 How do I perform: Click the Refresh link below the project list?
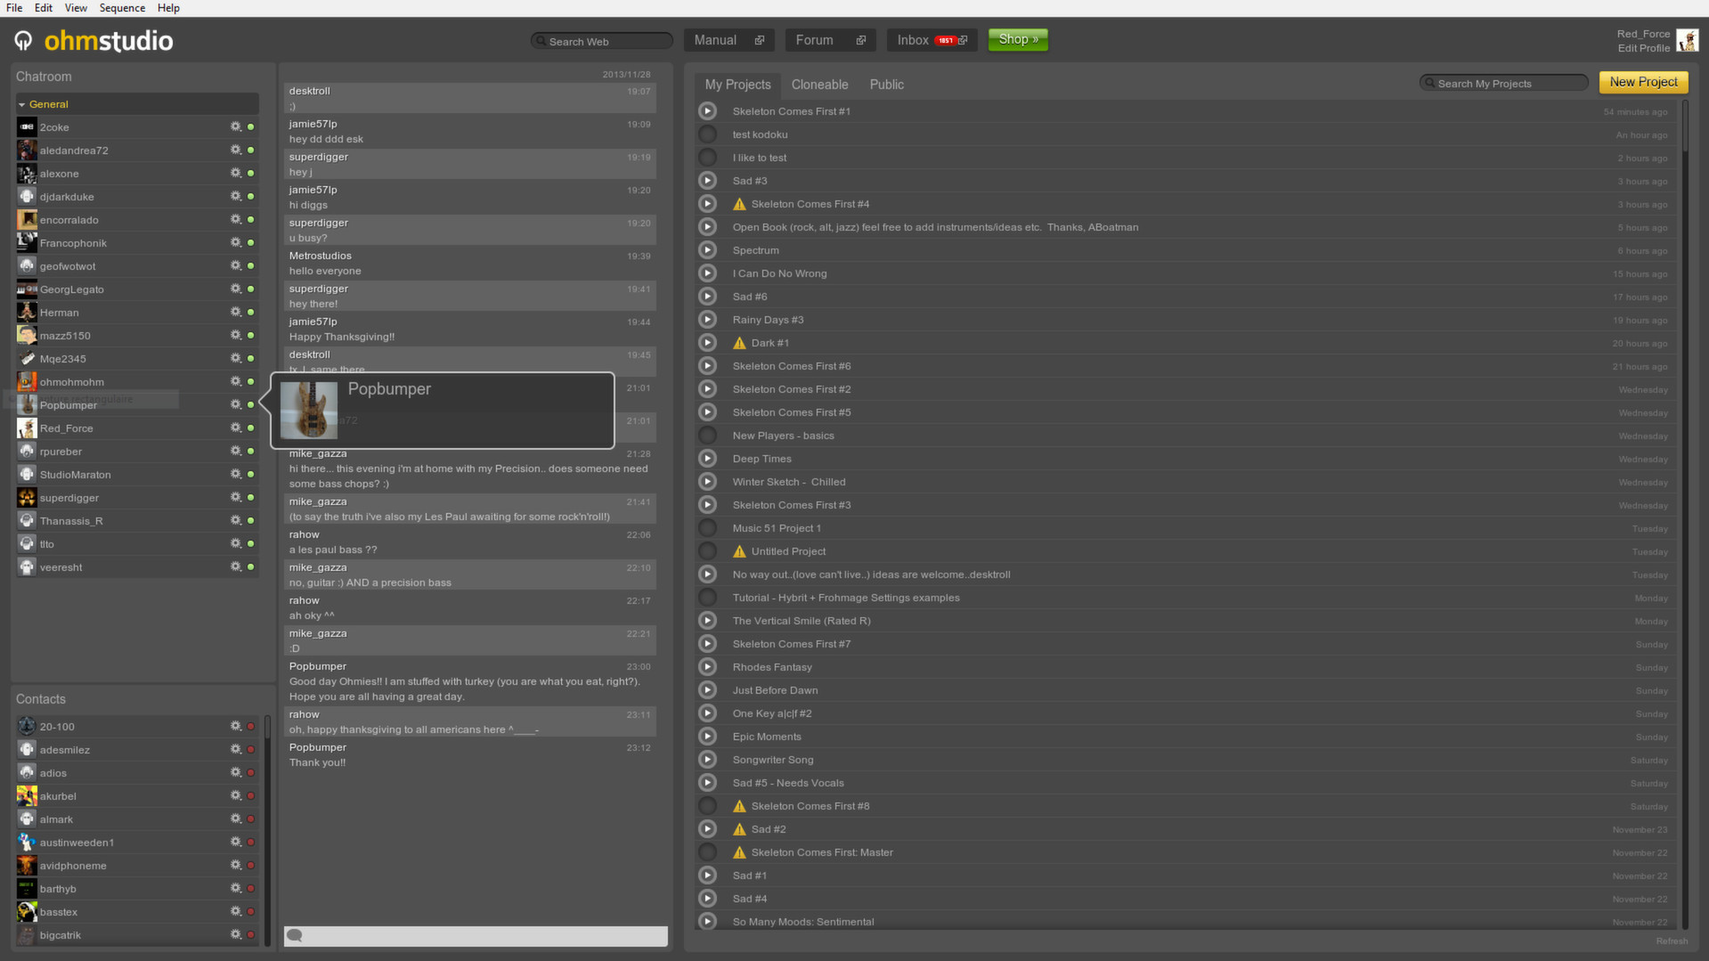click(1672, 941)
